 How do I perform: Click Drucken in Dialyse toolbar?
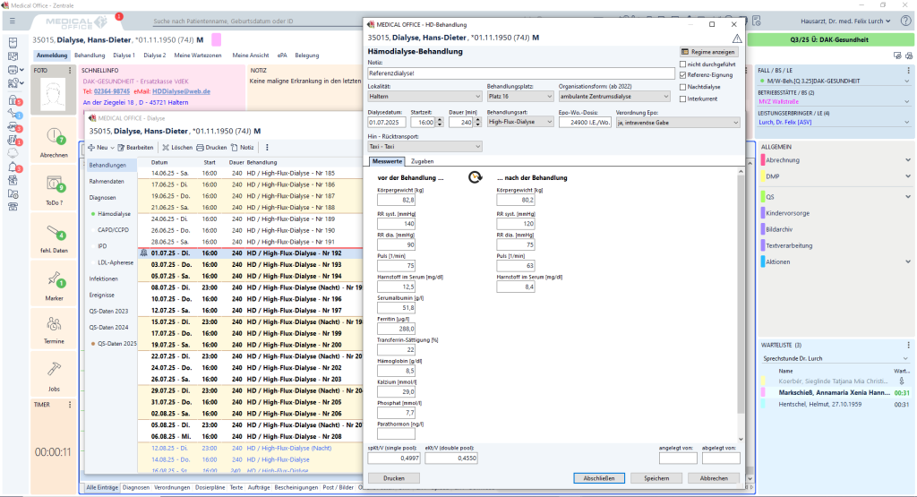(211, 148)
